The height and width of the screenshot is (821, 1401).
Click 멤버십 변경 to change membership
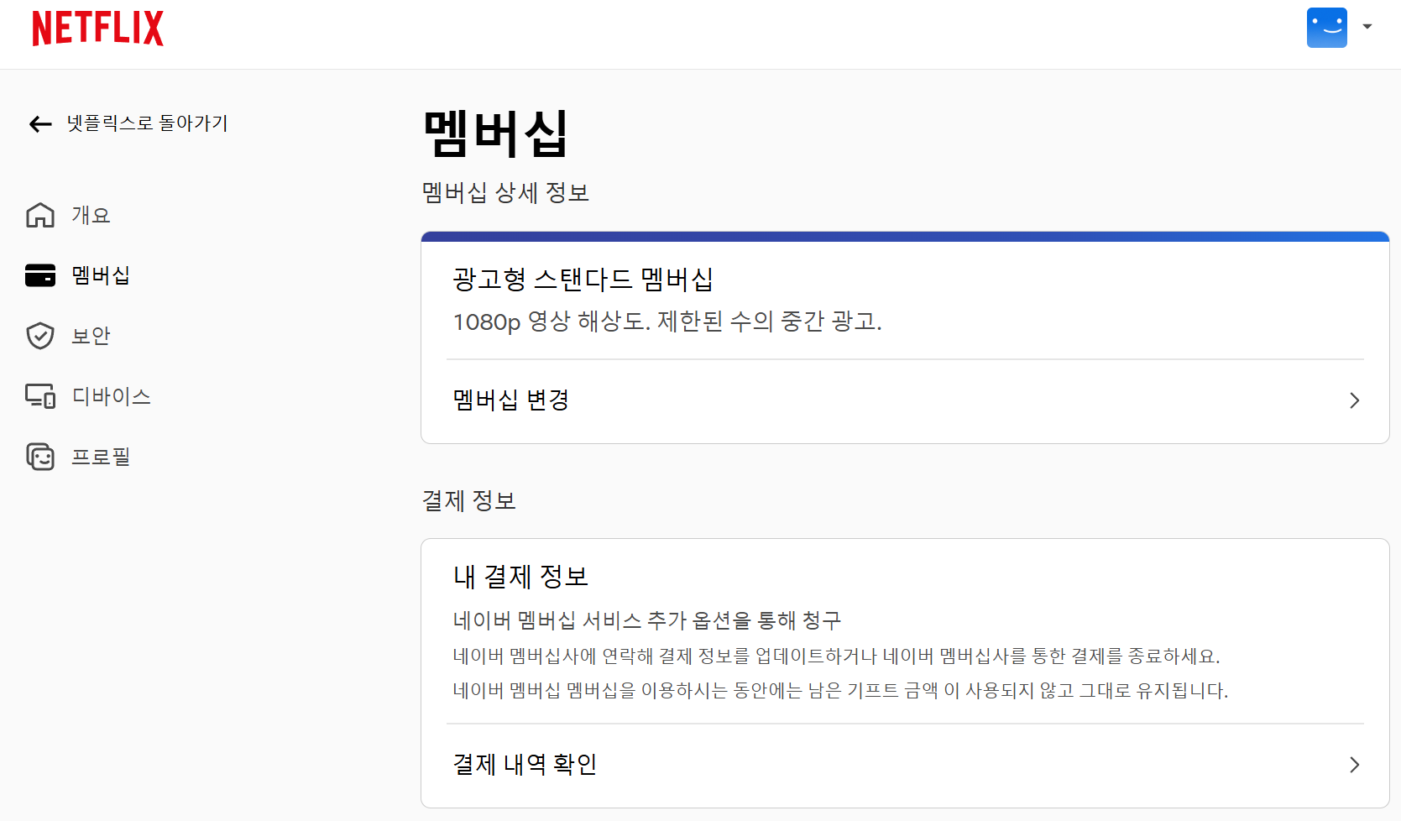click(x=905, y=400)
